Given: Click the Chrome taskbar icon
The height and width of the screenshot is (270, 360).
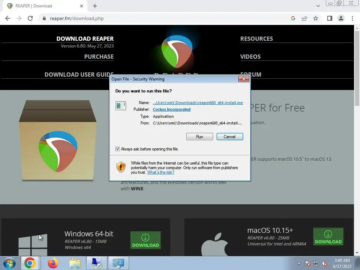Looking at the screenshot, I should 30,263.
